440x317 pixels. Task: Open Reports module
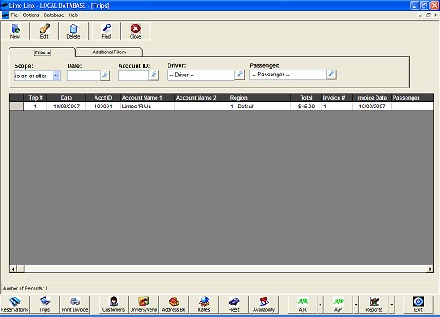click(374, 304)
